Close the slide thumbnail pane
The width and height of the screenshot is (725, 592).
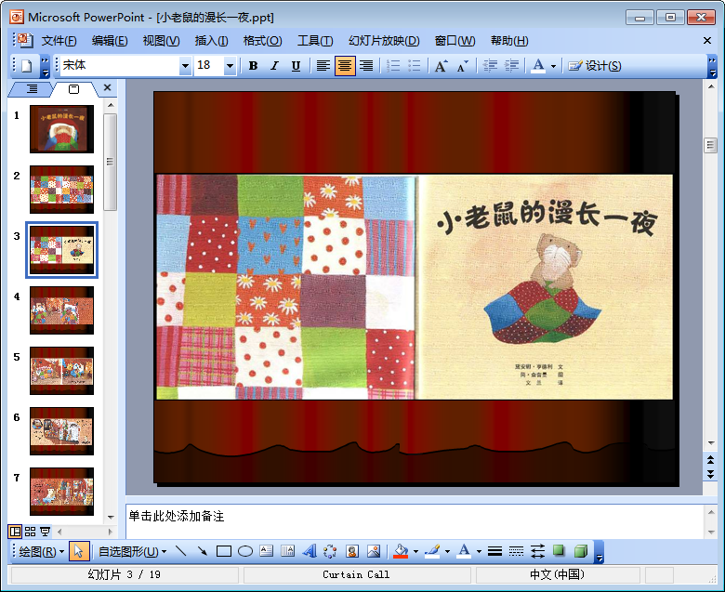pyautogui.click(x=107, y=87)
